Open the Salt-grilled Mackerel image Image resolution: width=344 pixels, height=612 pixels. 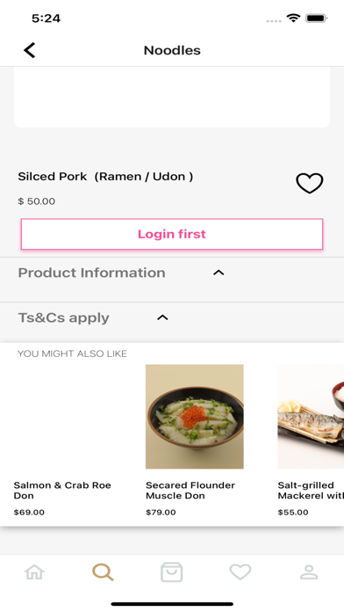tap(311, 417)
